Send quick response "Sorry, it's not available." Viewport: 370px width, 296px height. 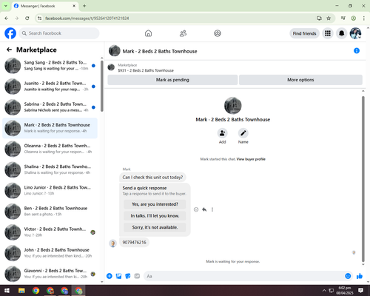[x=155, y=227]
